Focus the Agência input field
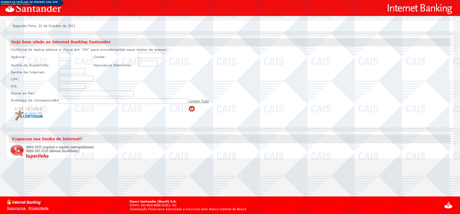 coord(64,56)
